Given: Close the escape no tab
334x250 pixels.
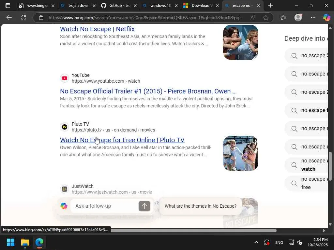Looking at the screenshot, I should (258, 6).
